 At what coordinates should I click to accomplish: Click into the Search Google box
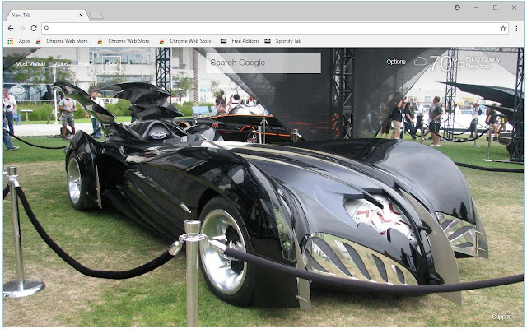click(263, 63)
